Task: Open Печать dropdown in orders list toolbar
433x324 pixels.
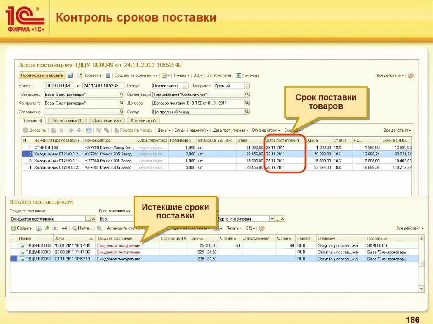Action: pyautogui.click(x=234, y=228)
